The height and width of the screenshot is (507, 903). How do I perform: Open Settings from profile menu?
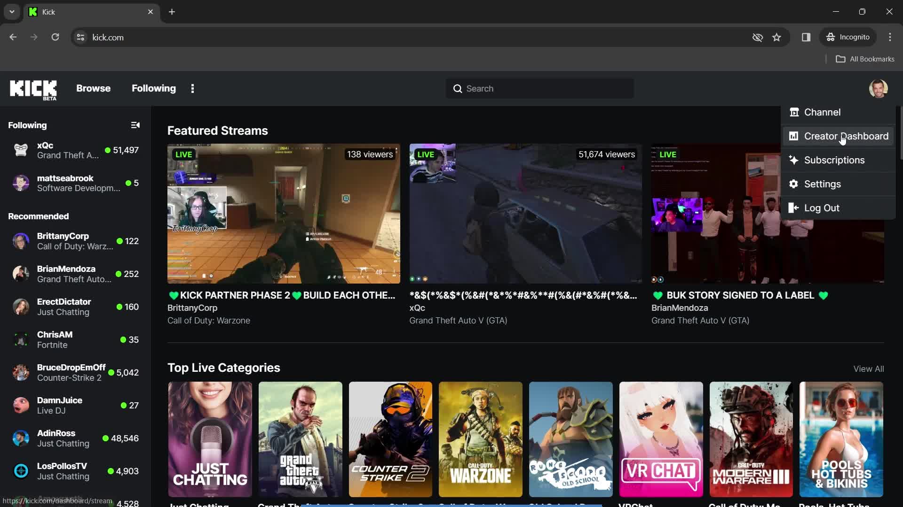pos(823,184)
